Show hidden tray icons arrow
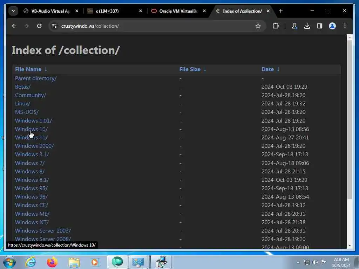The height and width of the screenshot is (269, 359). point(298,262)
